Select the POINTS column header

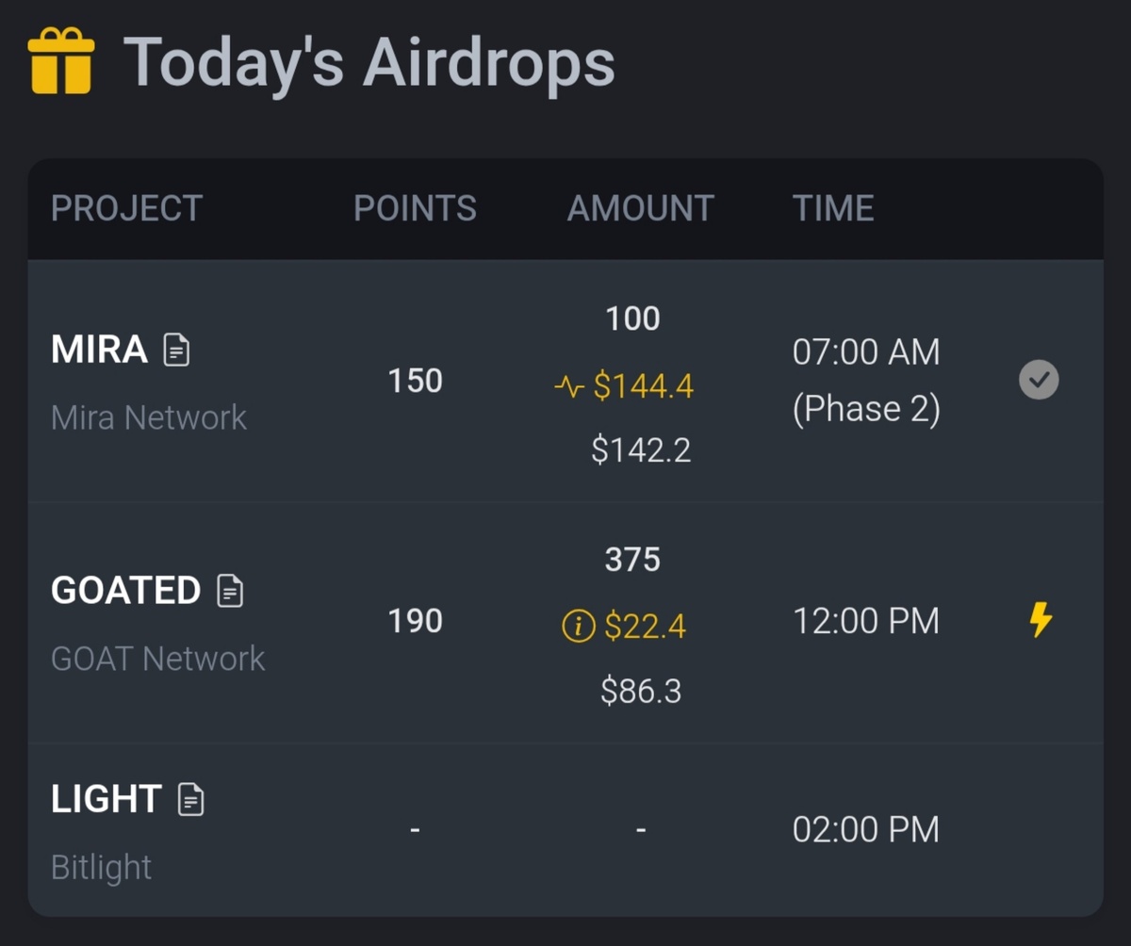415,208
